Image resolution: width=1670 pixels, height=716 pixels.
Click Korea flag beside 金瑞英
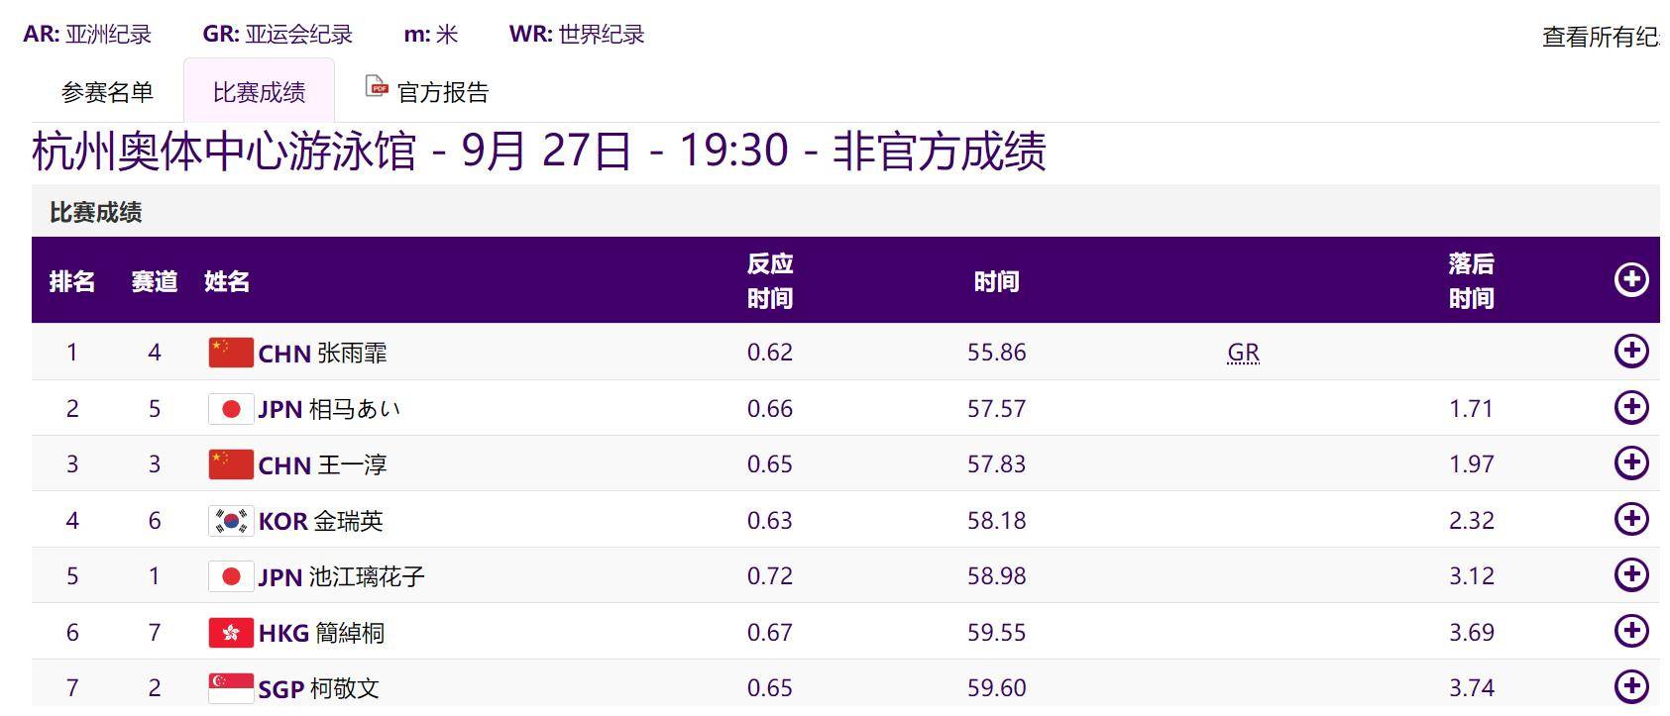tap(231, 521)
